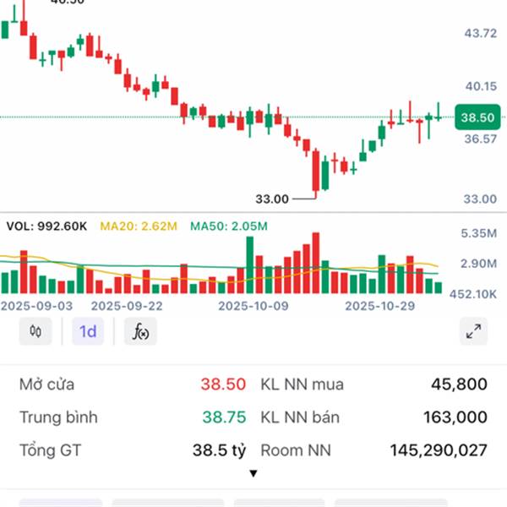Select the Room NN value 145,290,027
507x507 pixels.
point(439,450)
